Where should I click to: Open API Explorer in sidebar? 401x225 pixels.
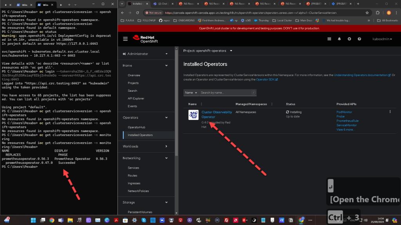136,98
